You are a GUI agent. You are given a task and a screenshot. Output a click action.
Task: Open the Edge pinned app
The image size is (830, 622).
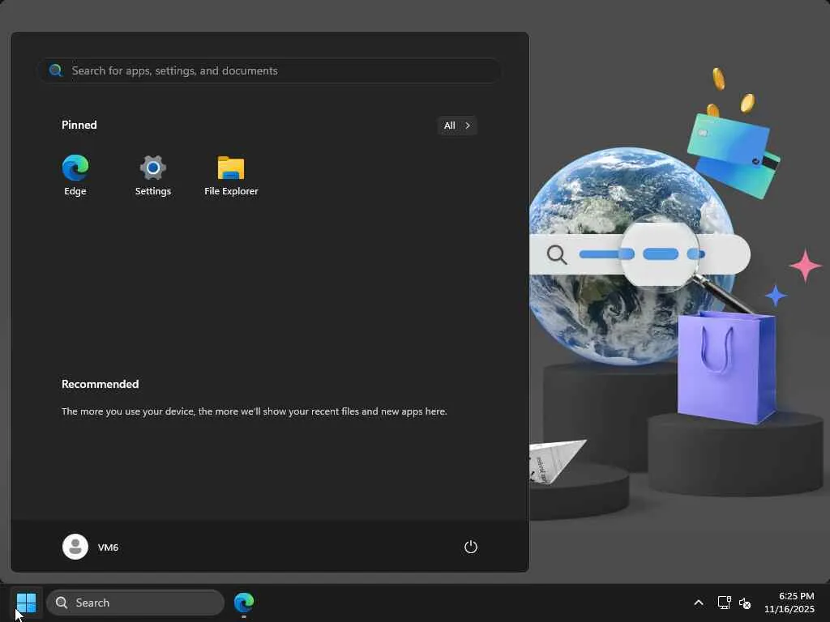75,176
